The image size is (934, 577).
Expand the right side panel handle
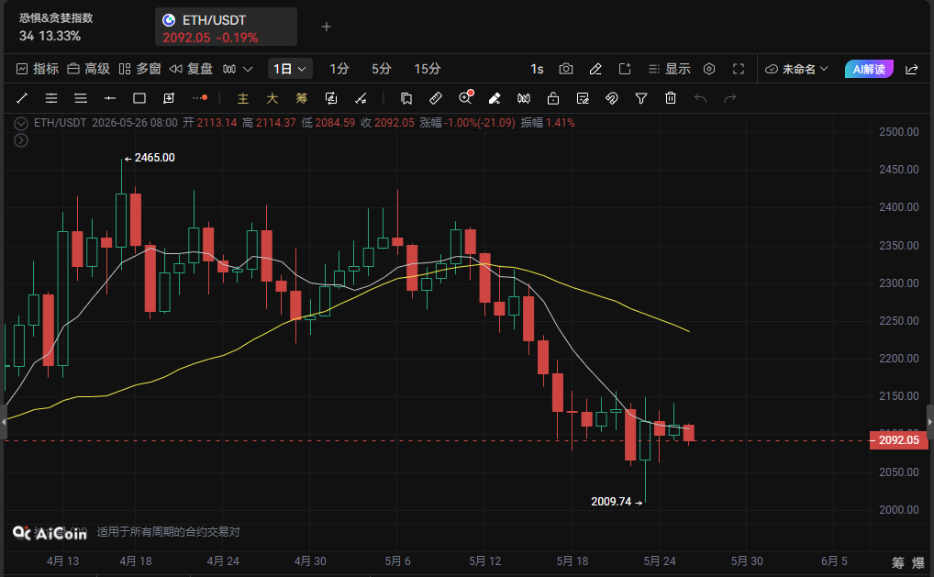pos(929,422)
